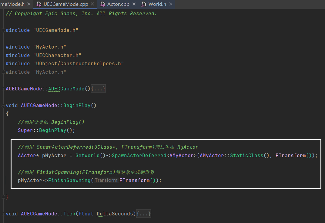Click the FinishSpawning method call
Image resolution: width=325 pixels, height=223 pixels.
69,180
